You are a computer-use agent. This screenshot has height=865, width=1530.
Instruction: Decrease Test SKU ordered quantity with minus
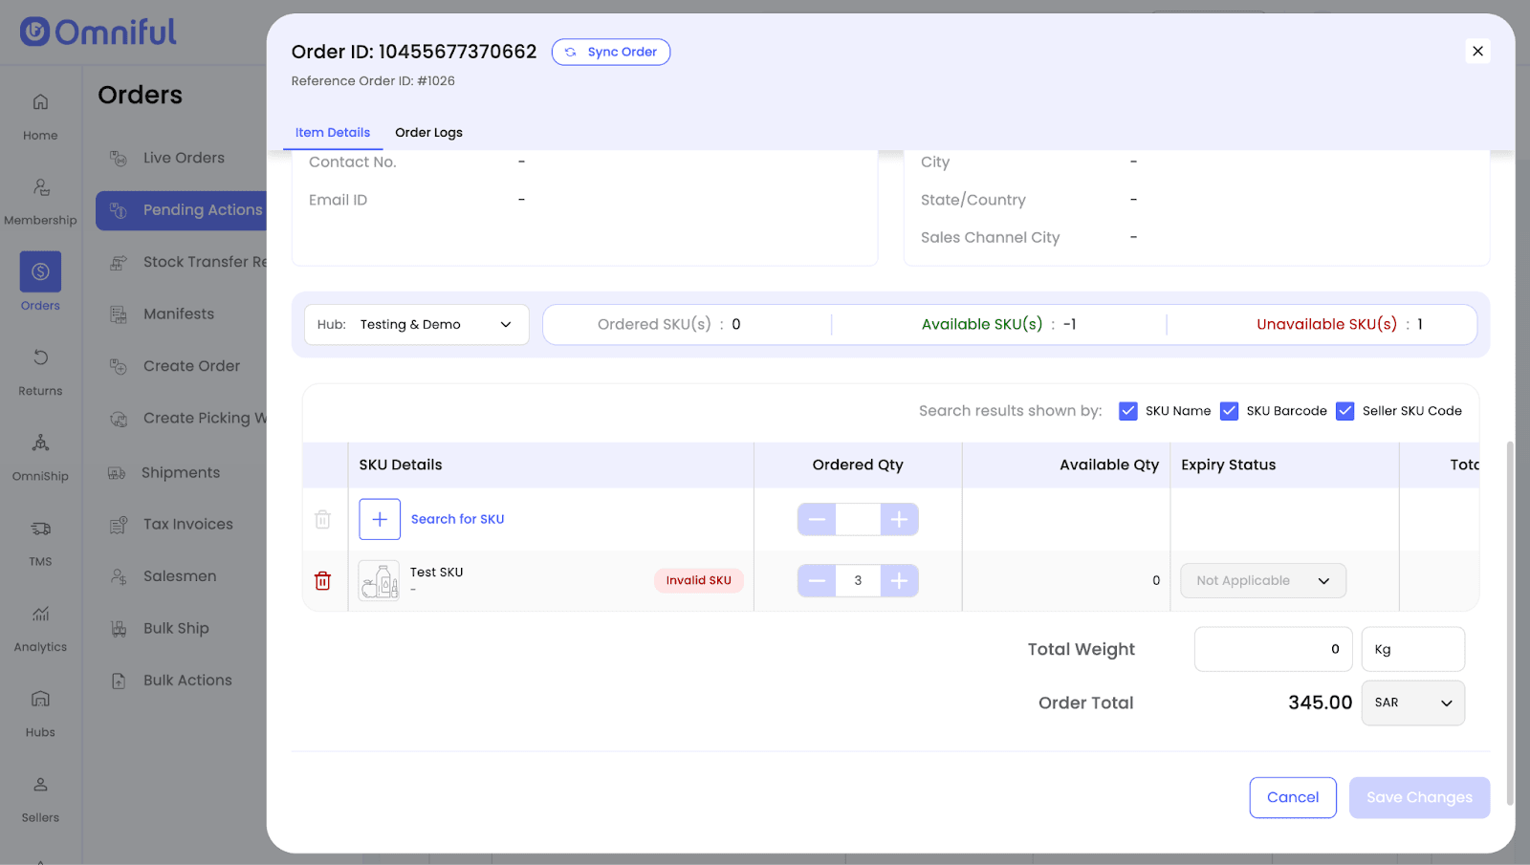(817, 580)
